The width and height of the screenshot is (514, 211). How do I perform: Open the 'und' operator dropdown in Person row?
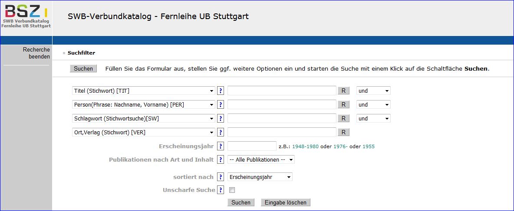(373, 105)
